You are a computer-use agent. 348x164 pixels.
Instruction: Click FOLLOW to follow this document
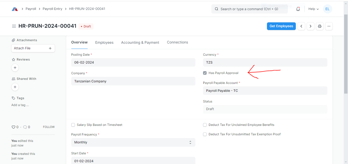click(49, 127)
